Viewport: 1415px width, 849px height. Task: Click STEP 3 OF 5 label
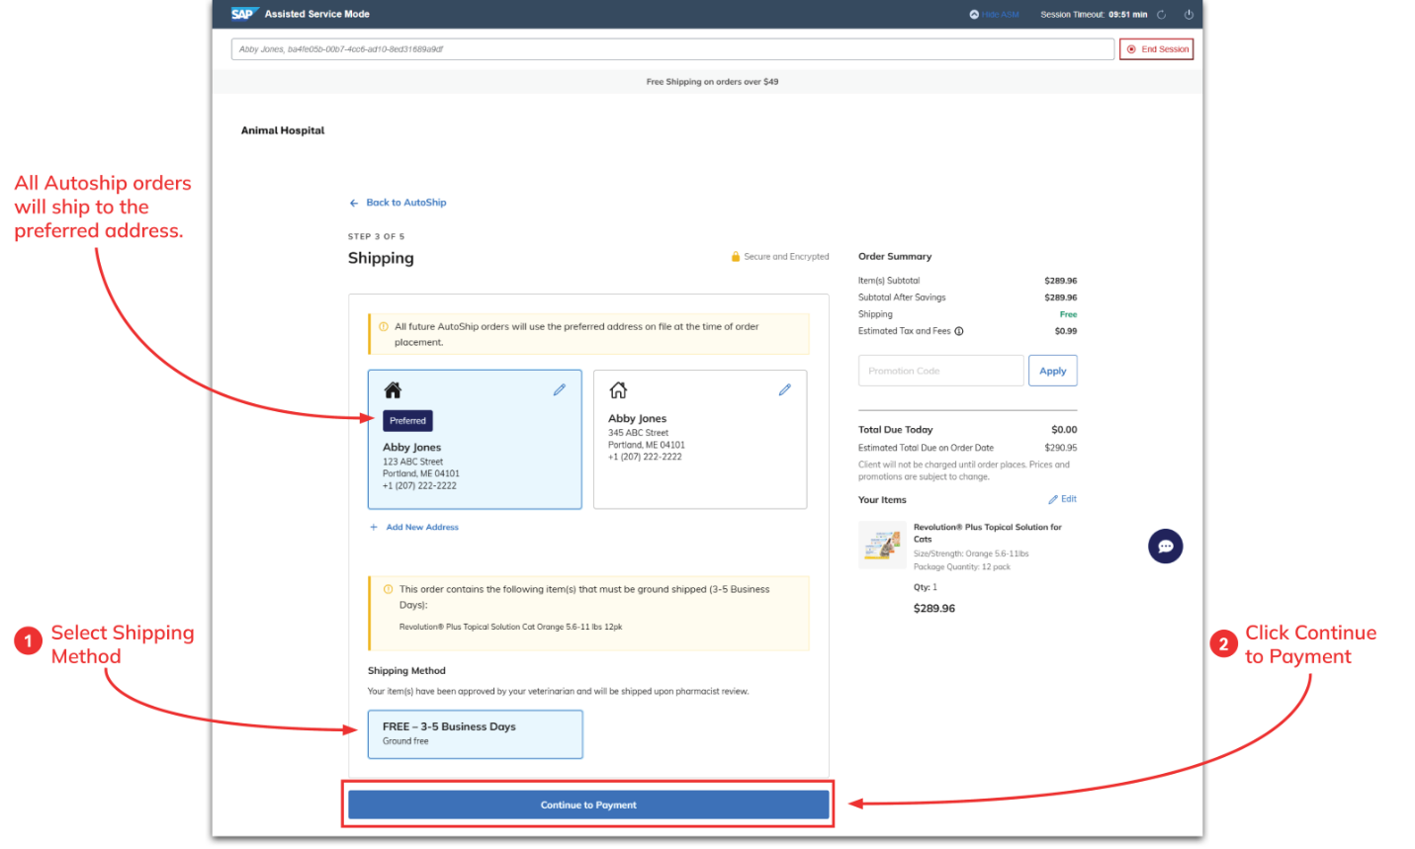(376, 237)
